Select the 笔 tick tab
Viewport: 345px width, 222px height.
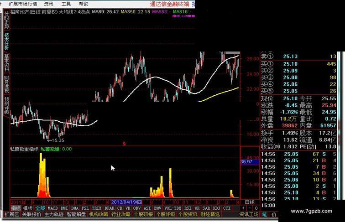pyautogui.click(x=264, y=215)
